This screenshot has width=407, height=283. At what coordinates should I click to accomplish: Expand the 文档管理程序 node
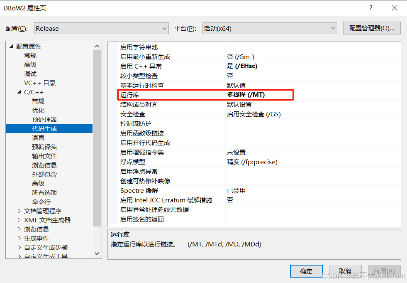(19, 211)
